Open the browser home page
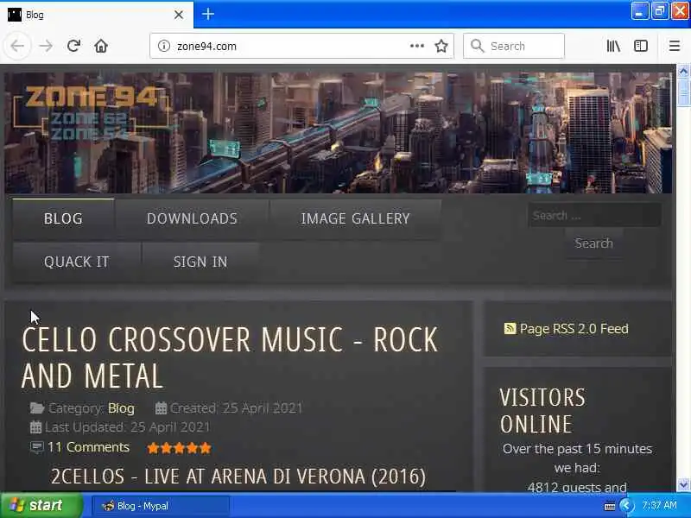 click(101, 46)
